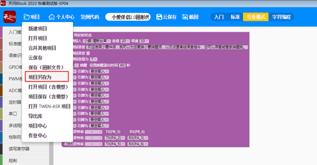Image resolution: width=317 pixels, height=165 pixels.
Task: Switch to 字符编程 tab
Action: [x=281, y=17]
